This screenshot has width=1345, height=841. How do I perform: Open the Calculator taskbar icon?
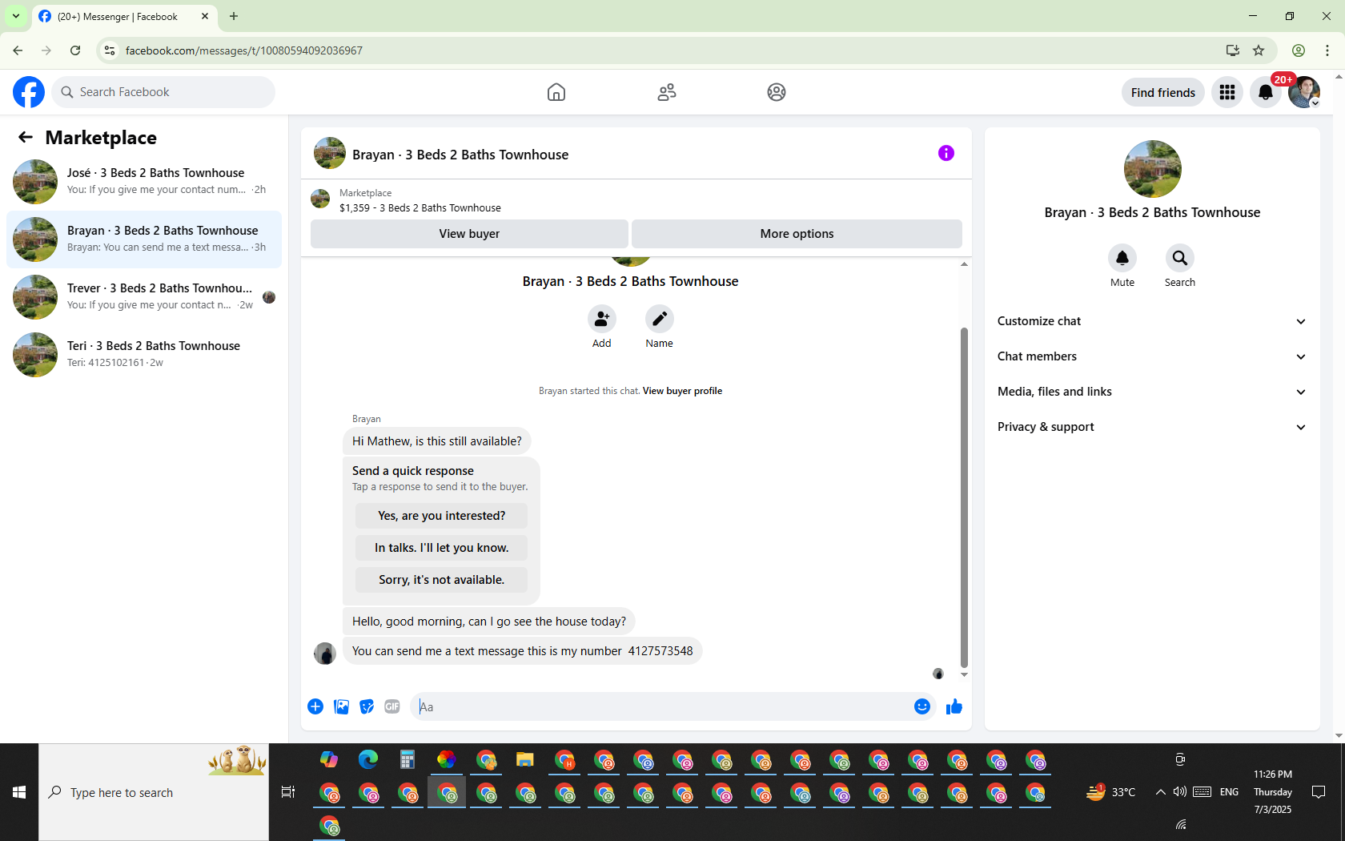(x=408, y=759)
